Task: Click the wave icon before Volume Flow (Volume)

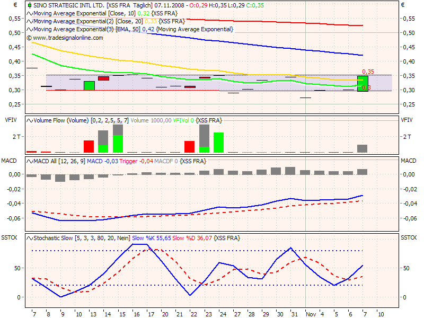Action: [x=30, y=121]
